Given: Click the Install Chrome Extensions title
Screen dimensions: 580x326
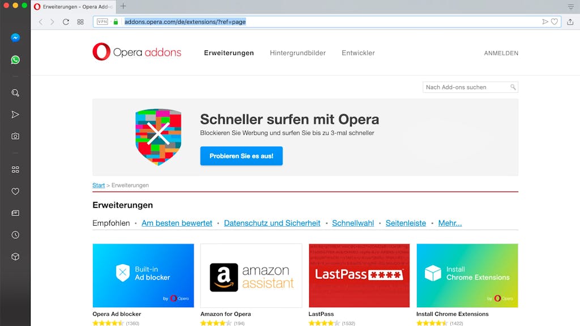Looking at the screenshot, I should point(453,314).
